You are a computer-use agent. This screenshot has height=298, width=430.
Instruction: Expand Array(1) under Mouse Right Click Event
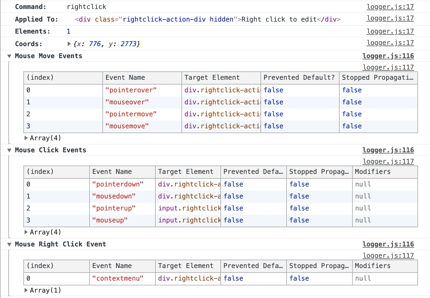pyautogui.click(x=26, y=290)
